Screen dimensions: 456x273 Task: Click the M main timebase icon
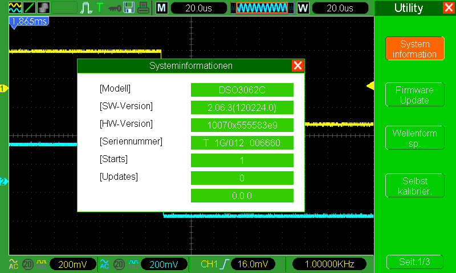coord(162,8)
